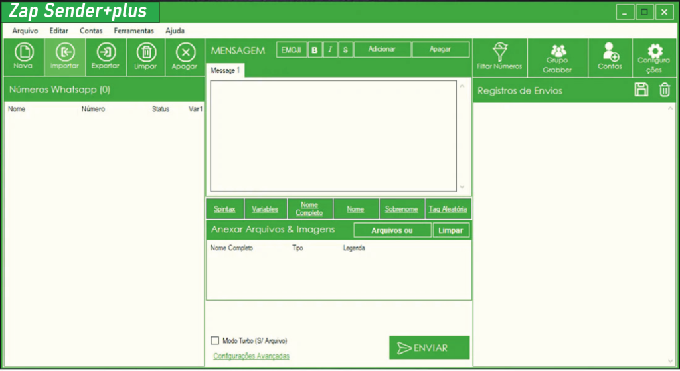This screenshot has height=371, width=680.
Task: Click Registros panel scroll down arrow
Action: (671, 361)
